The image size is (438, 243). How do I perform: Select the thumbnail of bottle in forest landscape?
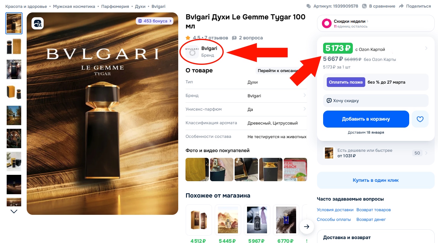(14, 115)
